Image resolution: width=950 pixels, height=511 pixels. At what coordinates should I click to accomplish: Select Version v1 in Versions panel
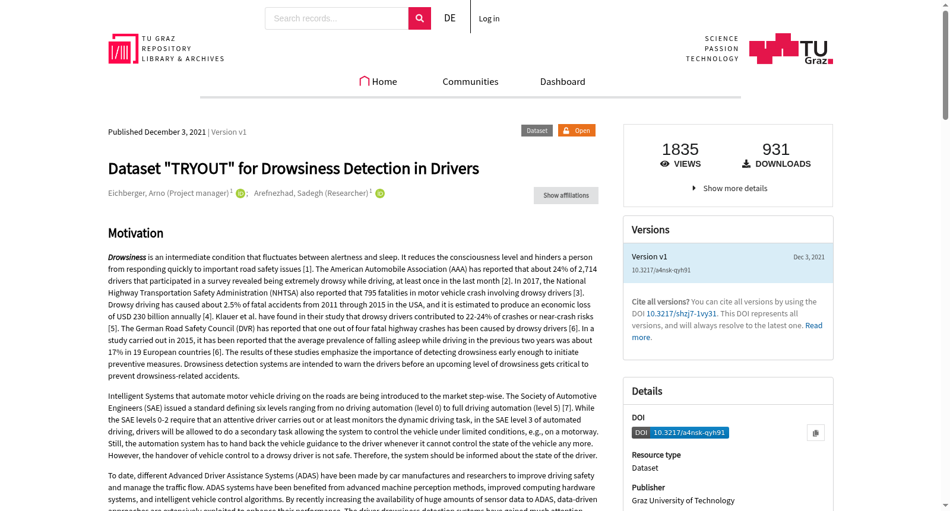click(x=728, y=263)
